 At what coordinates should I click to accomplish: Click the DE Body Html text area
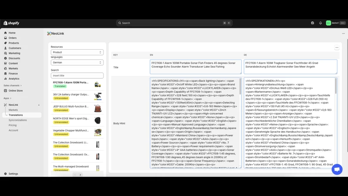click(290, 123)
